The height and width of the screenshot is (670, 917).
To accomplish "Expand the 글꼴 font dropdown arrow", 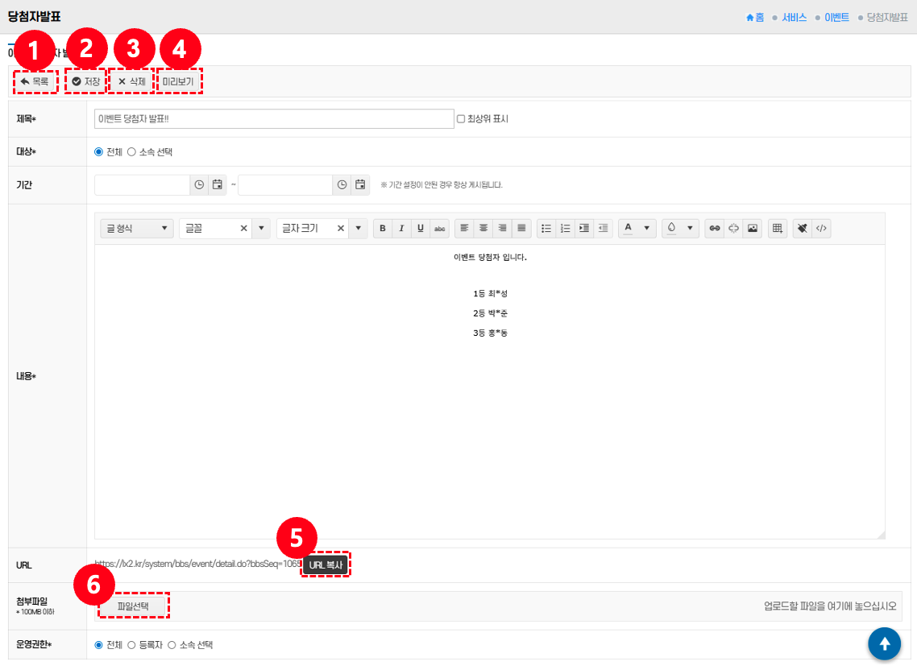I will coord(261,229).
